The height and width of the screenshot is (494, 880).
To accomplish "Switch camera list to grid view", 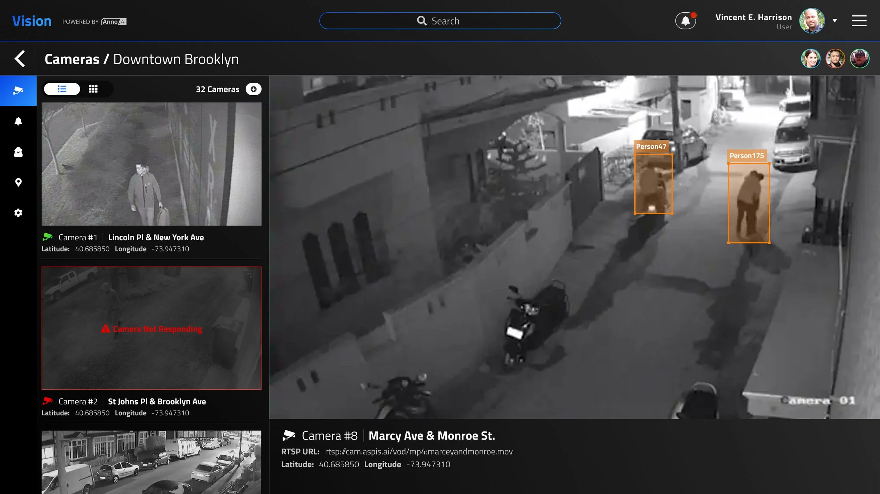I will click(94, 89).
